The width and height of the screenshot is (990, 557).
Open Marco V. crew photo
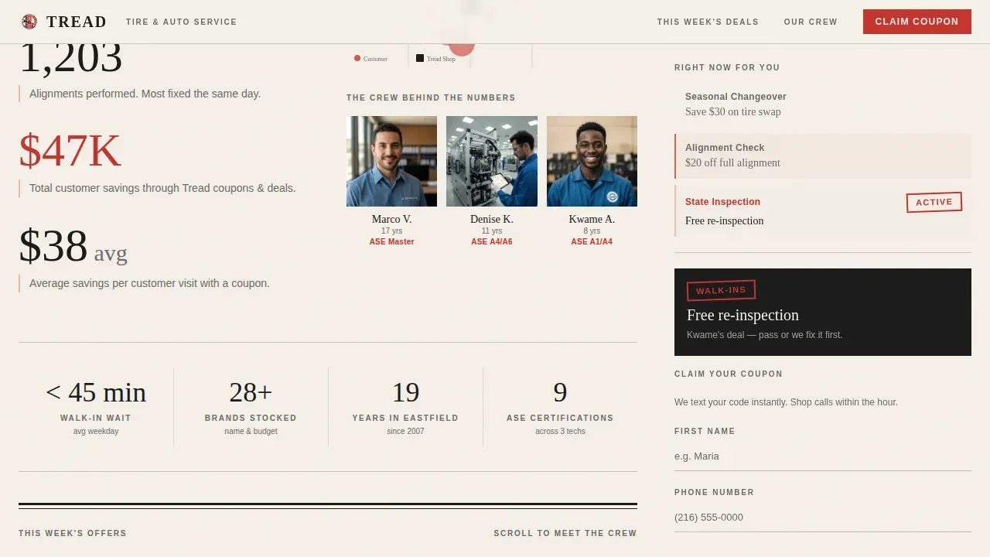pos(391,161)
